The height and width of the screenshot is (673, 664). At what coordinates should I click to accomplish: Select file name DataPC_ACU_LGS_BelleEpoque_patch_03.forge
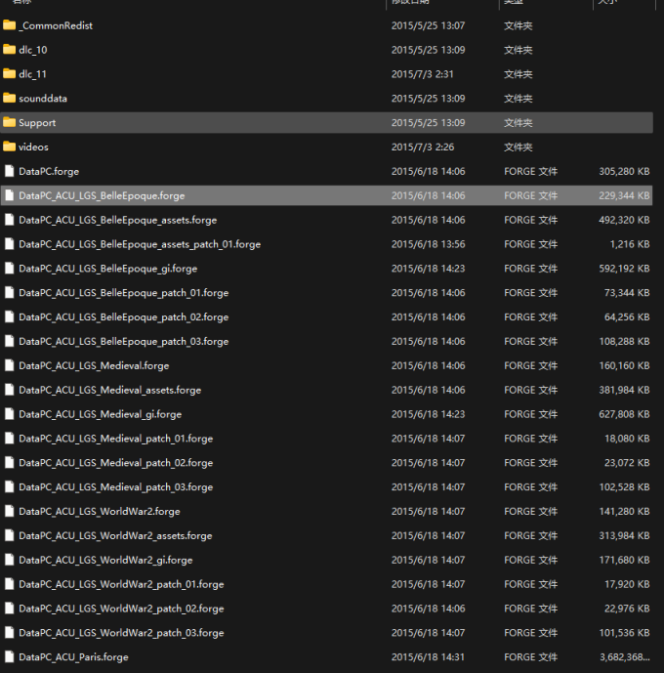[x=124, y=341]
